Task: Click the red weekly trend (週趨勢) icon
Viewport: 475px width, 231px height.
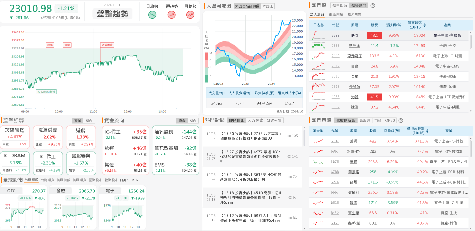Action: coord(171,15)
